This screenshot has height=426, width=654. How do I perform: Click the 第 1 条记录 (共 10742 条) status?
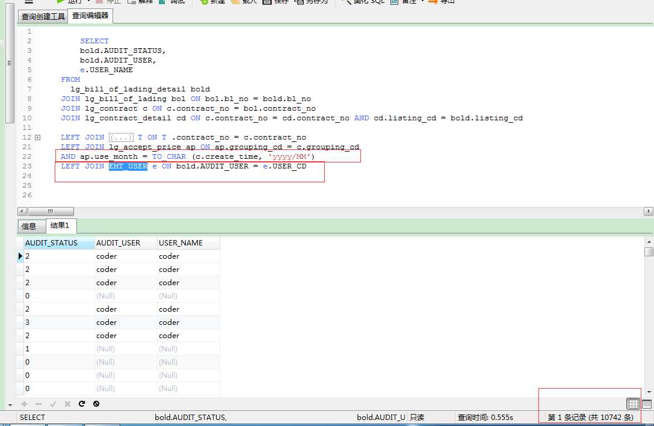(590, 417)
